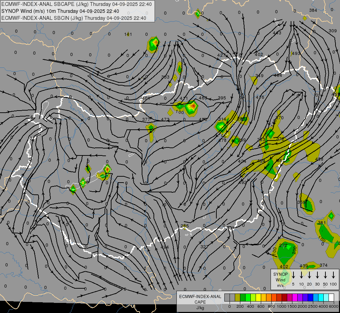Click the SBCAPE title line

pyautogui.click(x=76, y=4)
